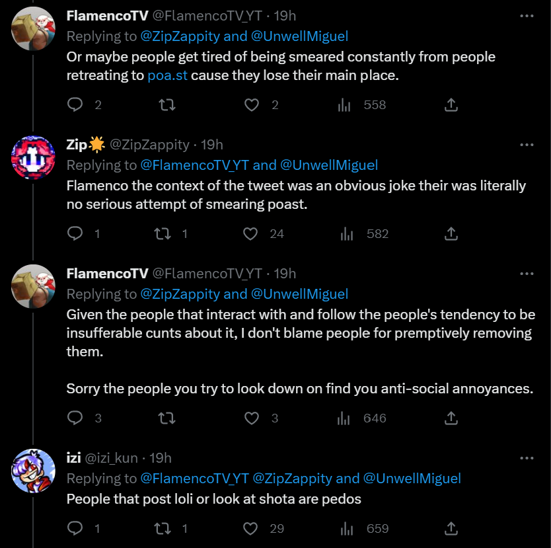The image size is (551, 548).
Task: Open Zip's profile picture
Action: pos(34,158)
